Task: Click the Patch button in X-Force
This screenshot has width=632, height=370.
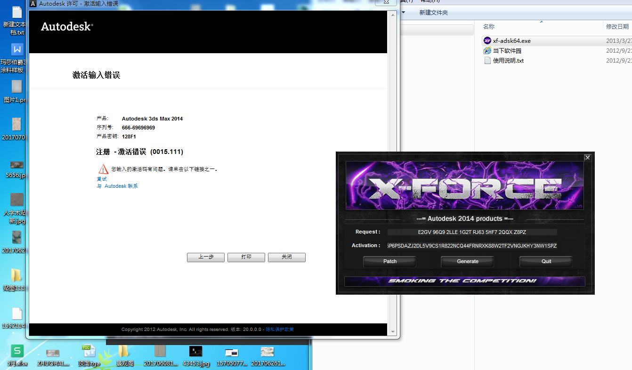Action: pos(390,261)
